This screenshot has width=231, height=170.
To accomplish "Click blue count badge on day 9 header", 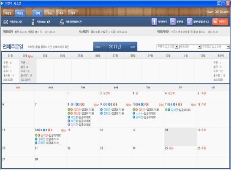I will click(x=109, y=104).
